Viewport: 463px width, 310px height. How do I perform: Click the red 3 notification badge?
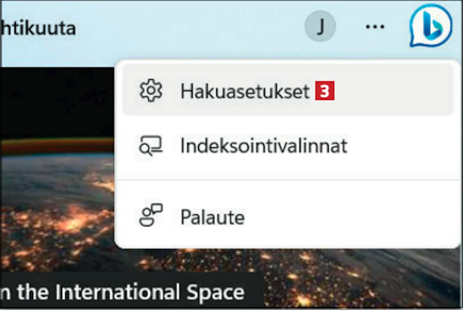pyautogui.click(x=325, y=91)
